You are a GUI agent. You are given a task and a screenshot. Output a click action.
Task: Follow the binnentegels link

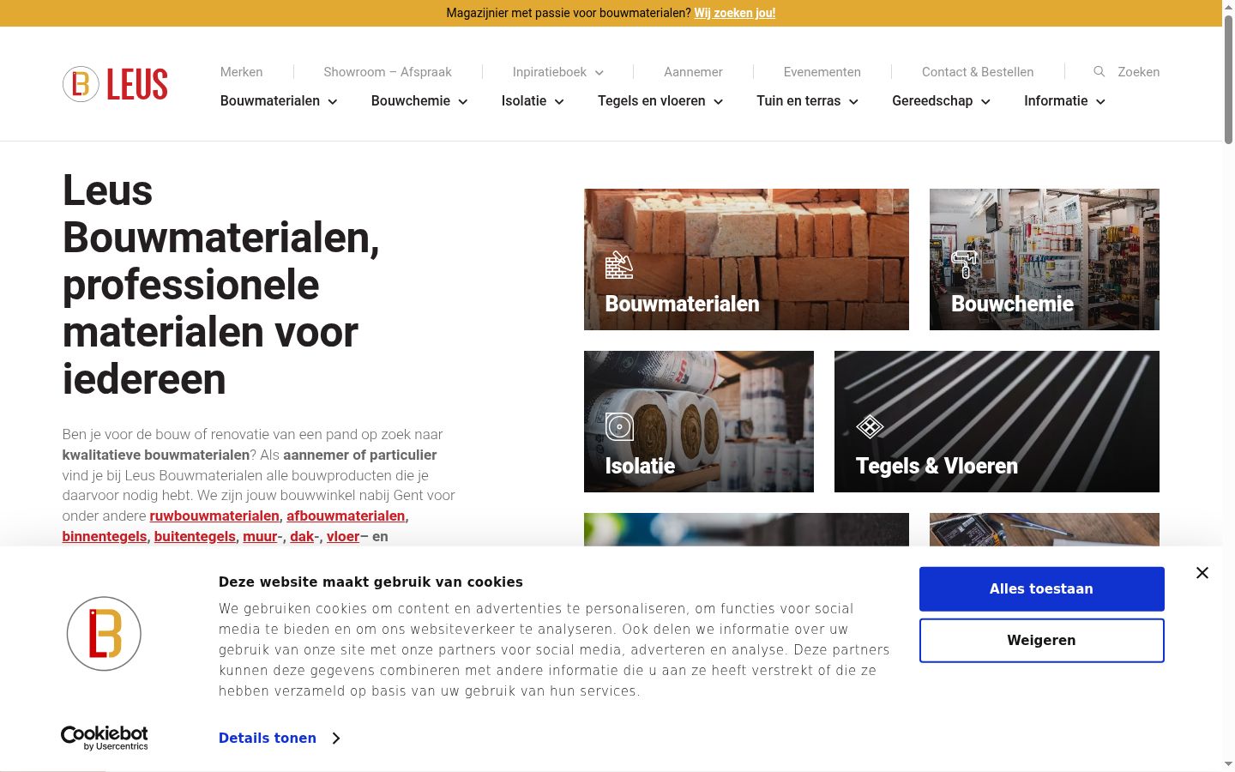coord(105,536)
